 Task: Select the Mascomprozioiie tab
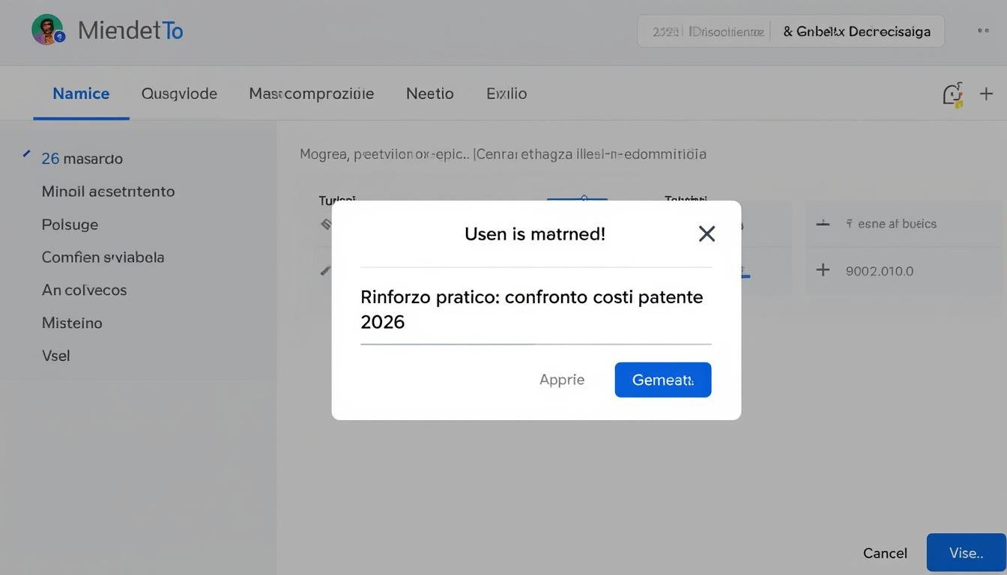(311, 94)
